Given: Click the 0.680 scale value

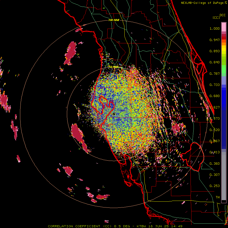Looking at the screenshot, I should [x=215, y=96].
